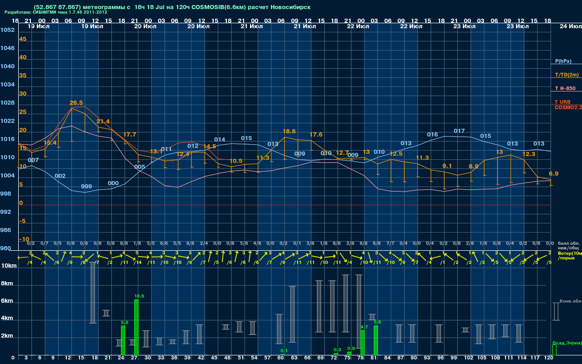This screenshot has width=582, height=364.
Task: Click the 0.3 precipitation amount label
Action: [x=337, y=350]
